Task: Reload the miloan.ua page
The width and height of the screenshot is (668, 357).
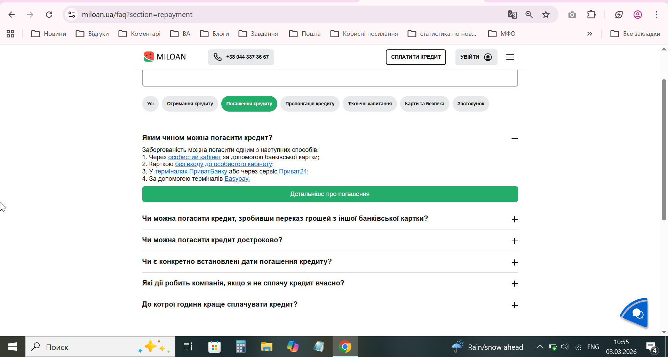Action: click(49, 15)
